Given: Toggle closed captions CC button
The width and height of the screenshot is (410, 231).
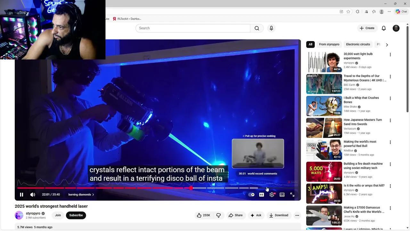Looking at the screenshot, I should [262, 194].
